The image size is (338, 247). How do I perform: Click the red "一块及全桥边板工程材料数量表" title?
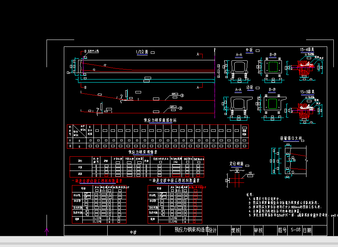(97, 181)
